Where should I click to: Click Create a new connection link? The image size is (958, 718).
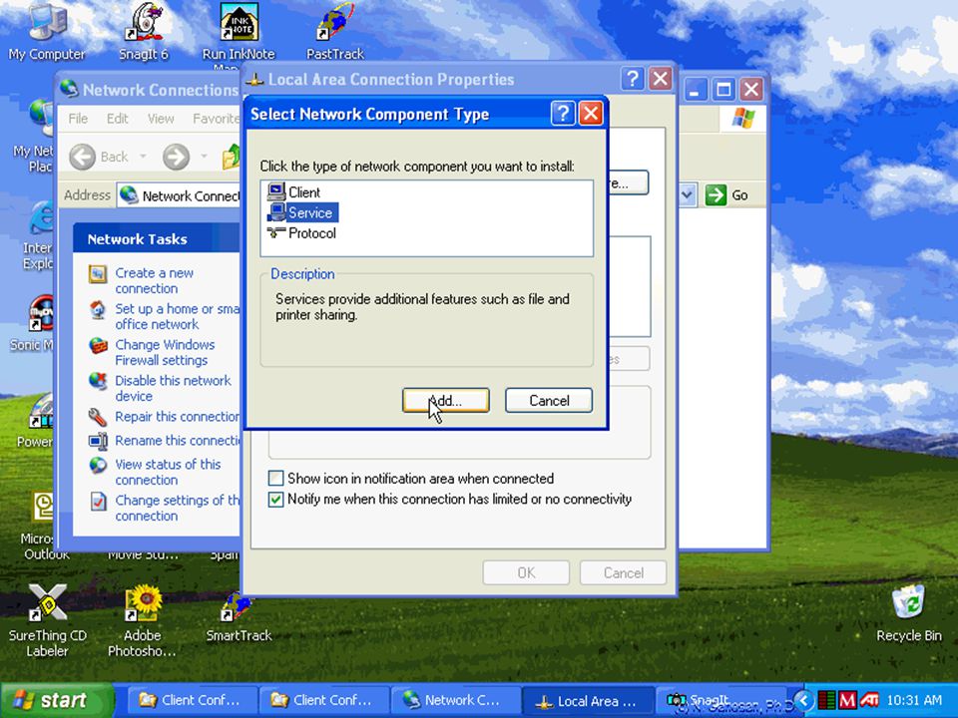[154, 281]
